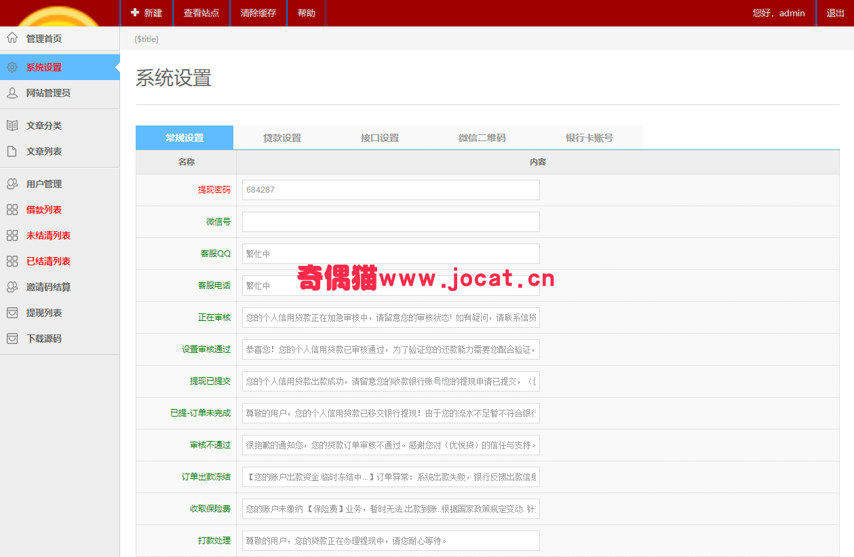
Task: Click the {$title} breadcrumb text
Action: point(147,39)
